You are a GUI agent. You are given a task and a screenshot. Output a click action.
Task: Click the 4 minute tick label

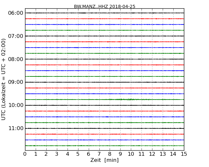(68, 154)
